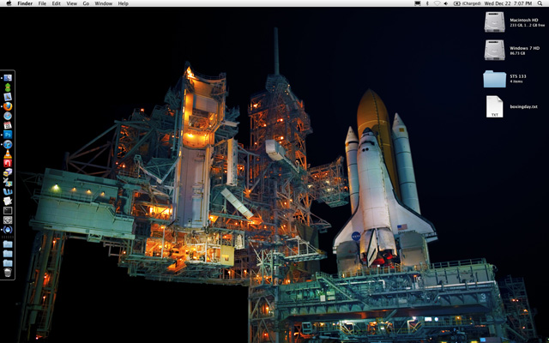Open the Edit menu

point(56,3)
